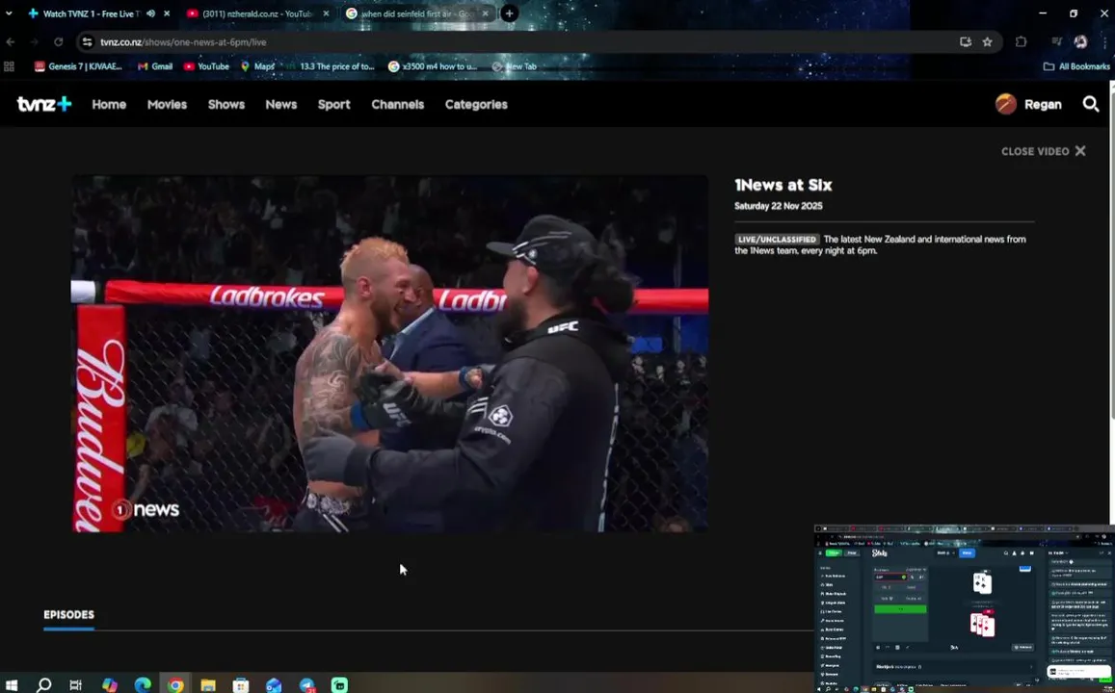Viewport: 1115px width, 693px height.
Task: Open the Chrome profile avatar
Action: pyautogui.click(x=1081, y=42)
